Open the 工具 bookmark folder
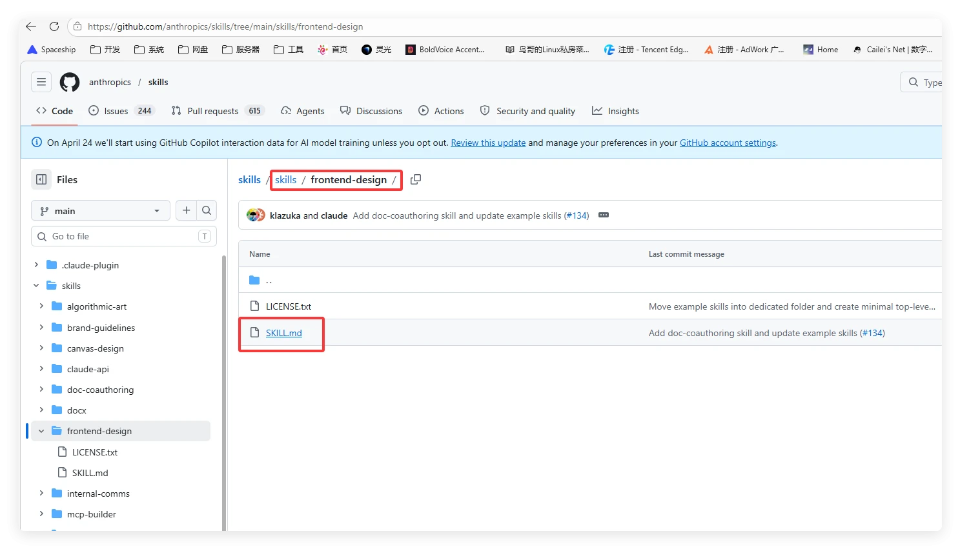 pos(289,50)
